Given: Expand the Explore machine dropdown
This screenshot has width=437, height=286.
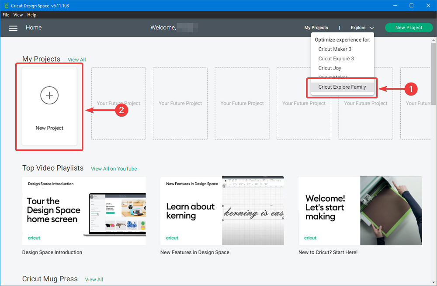Looking at the screenshot, I should click(x=362, y=28).
